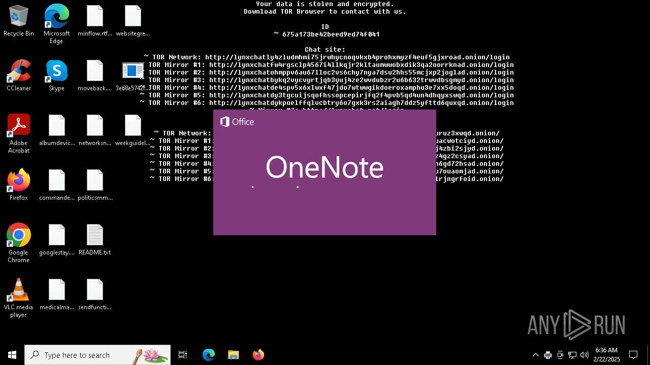Click the OneNote splash screen
Image resolution: width=650 pixels, height=365 pixels.
324,172
